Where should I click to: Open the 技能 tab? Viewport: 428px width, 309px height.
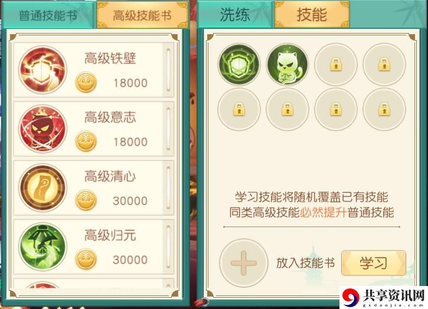312,14
